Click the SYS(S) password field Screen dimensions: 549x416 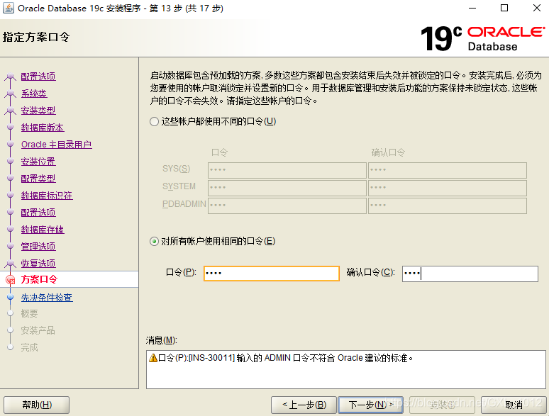(x=287, y=170)
